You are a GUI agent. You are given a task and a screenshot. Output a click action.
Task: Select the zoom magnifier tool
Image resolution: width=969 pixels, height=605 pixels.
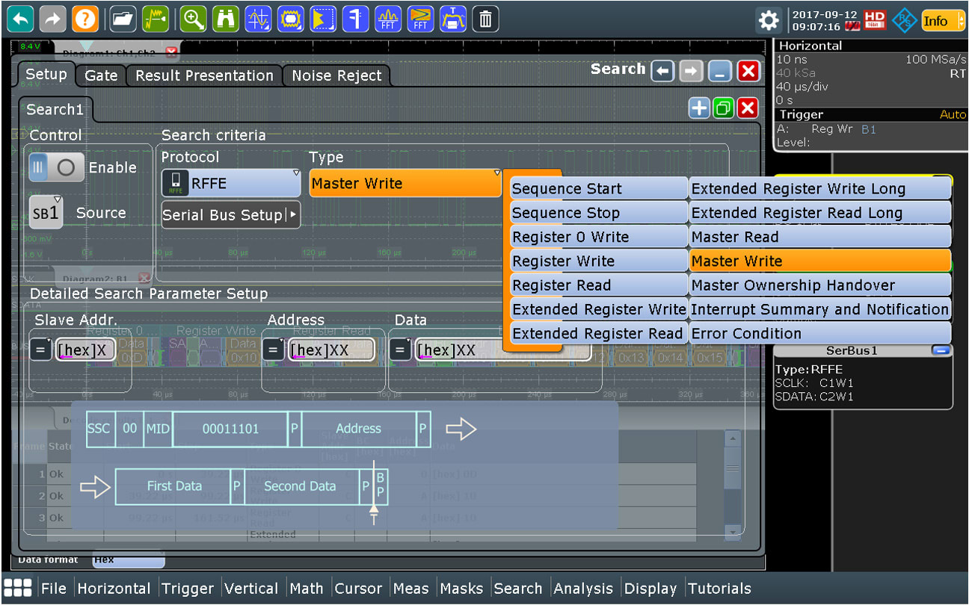(194, 19)
